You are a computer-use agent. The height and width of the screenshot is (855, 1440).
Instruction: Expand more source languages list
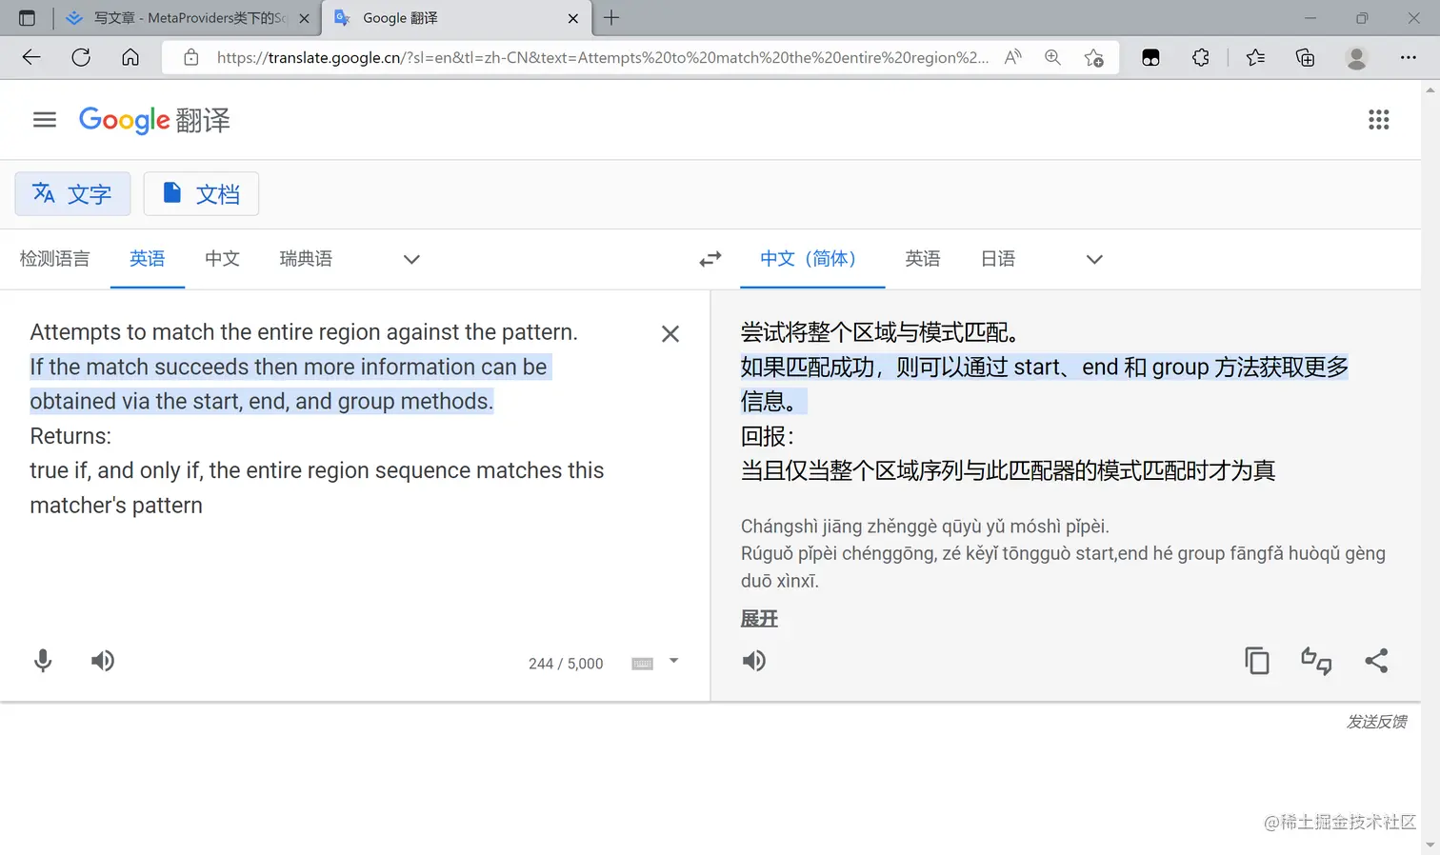click(x=411, y=259)
